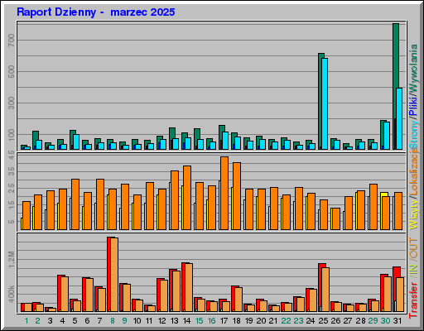The image size is (424, 331).
Task: Select day label 7 on the x-axis
Action: [99, 321]
